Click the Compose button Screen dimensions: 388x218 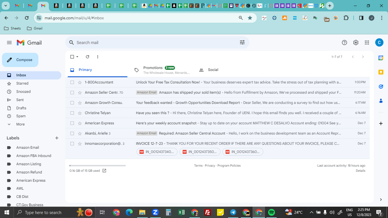[20, 60]
